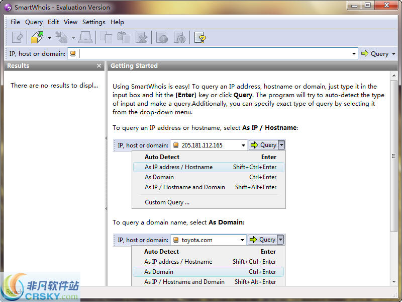Expand the Save Archive dropdown arrow

click(73, 38)
